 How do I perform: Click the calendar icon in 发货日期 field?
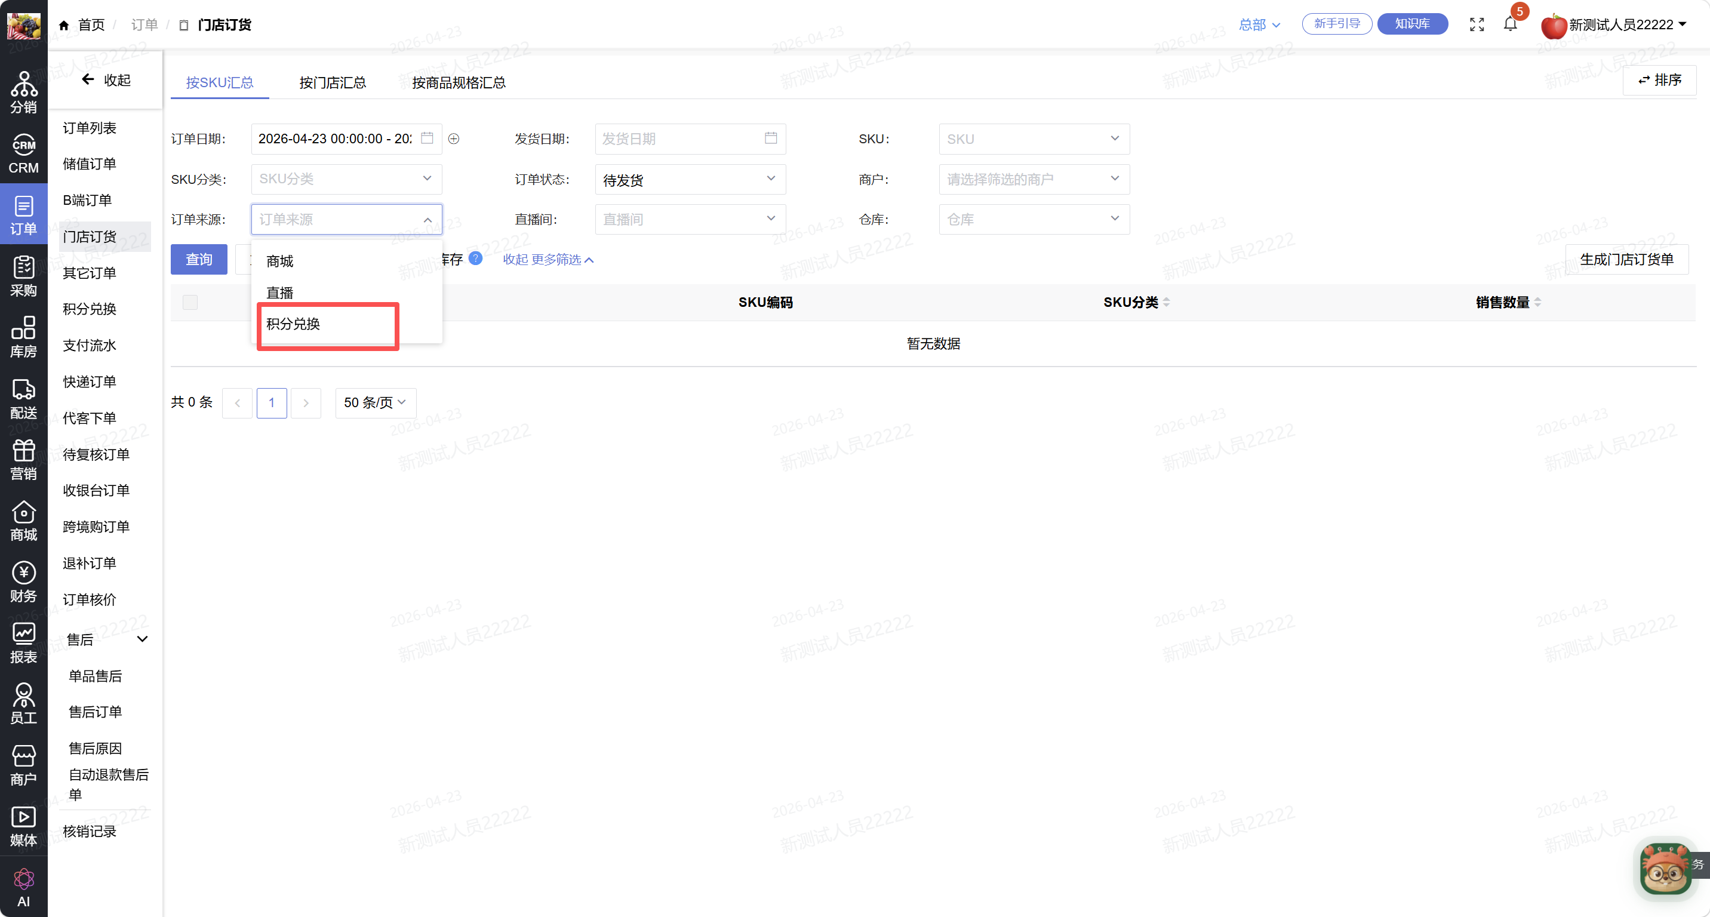coord(770,138)
